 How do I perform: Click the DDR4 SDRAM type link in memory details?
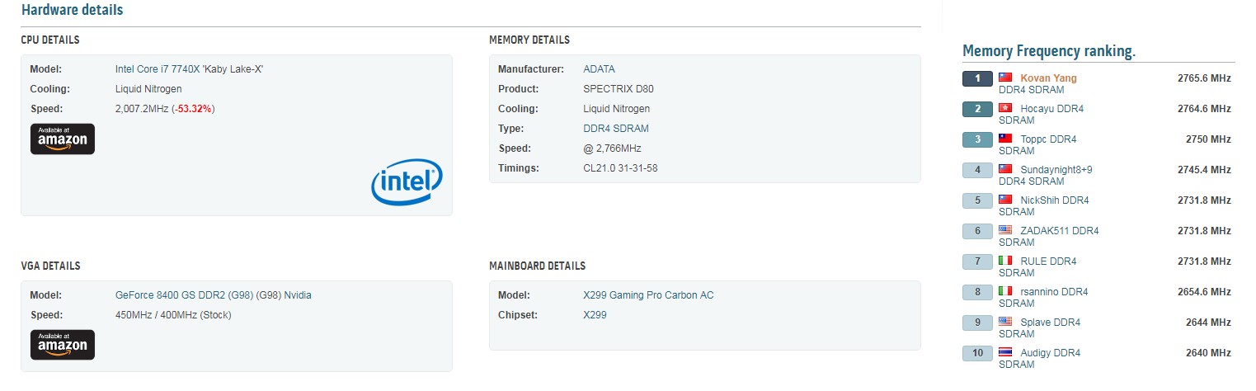[x=615, y=129]
